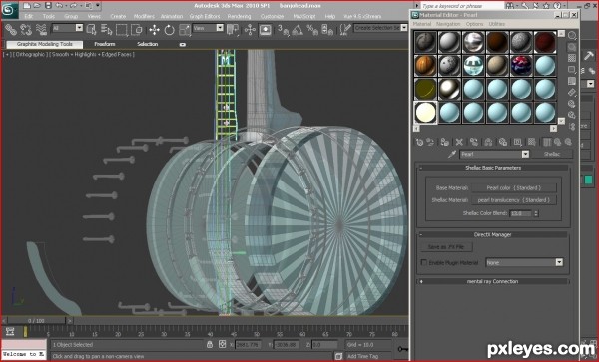Image resolution: width=599 pixels, height=362 pixels.
Task: Open the Modifiers menu
Action: 144,16
